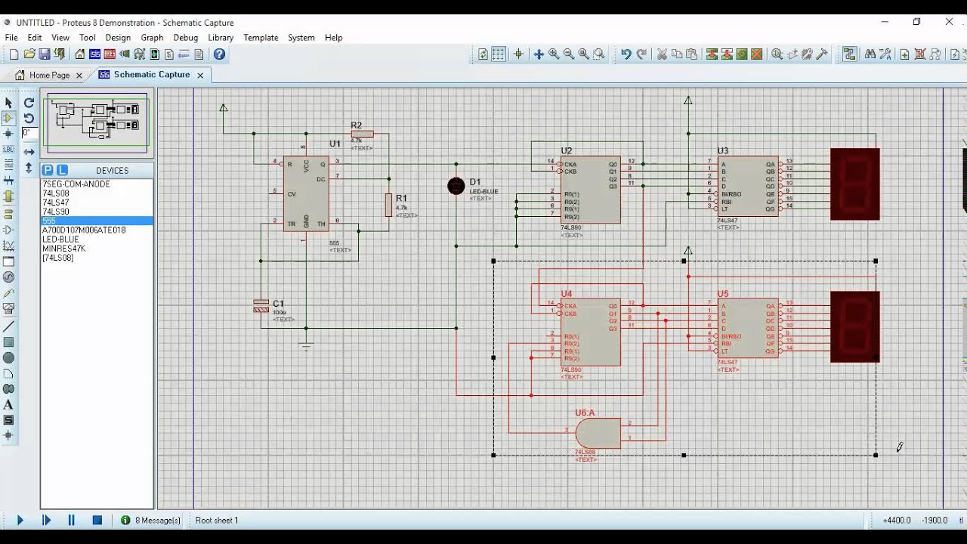Flip the part with the vertical mirror icon
967x544 pixels.
pyautogui.click(x=29, y=168)
